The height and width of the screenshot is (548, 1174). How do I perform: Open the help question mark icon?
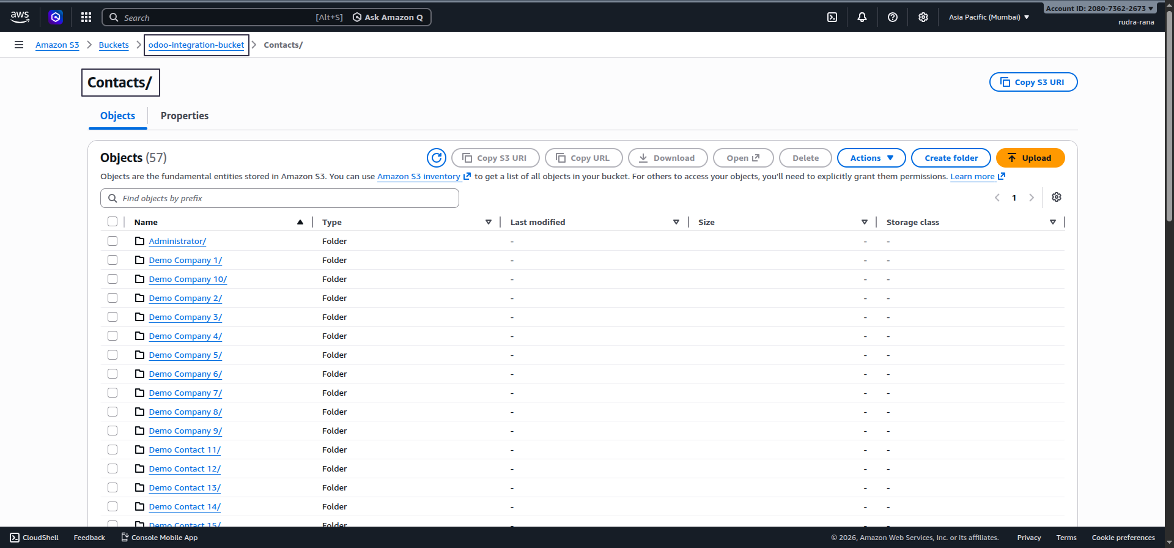pos(893,17)
